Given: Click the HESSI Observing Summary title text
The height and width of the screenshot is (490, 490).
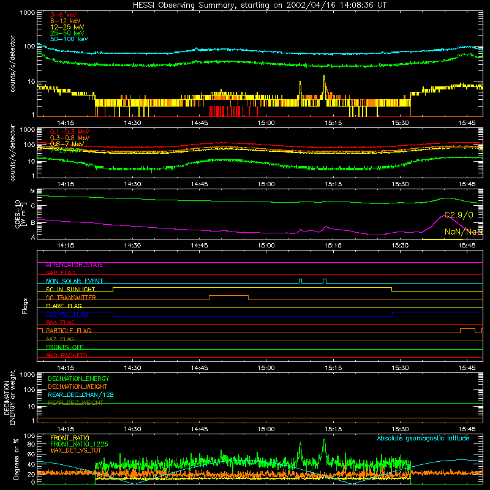Looking at the screenshot, I should coord(259,6).
